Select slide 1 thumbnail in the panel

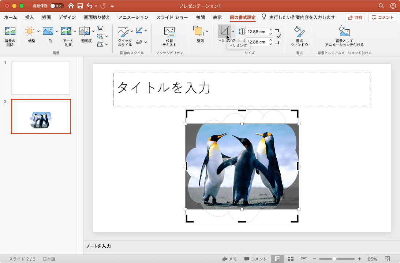tap(41, 78)
